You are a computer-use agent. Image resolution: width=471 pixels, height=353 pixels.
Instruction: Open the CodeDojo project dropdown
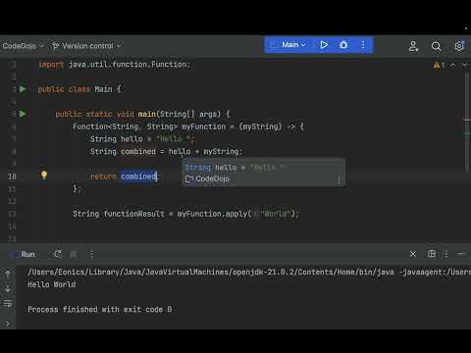[23, 46]
